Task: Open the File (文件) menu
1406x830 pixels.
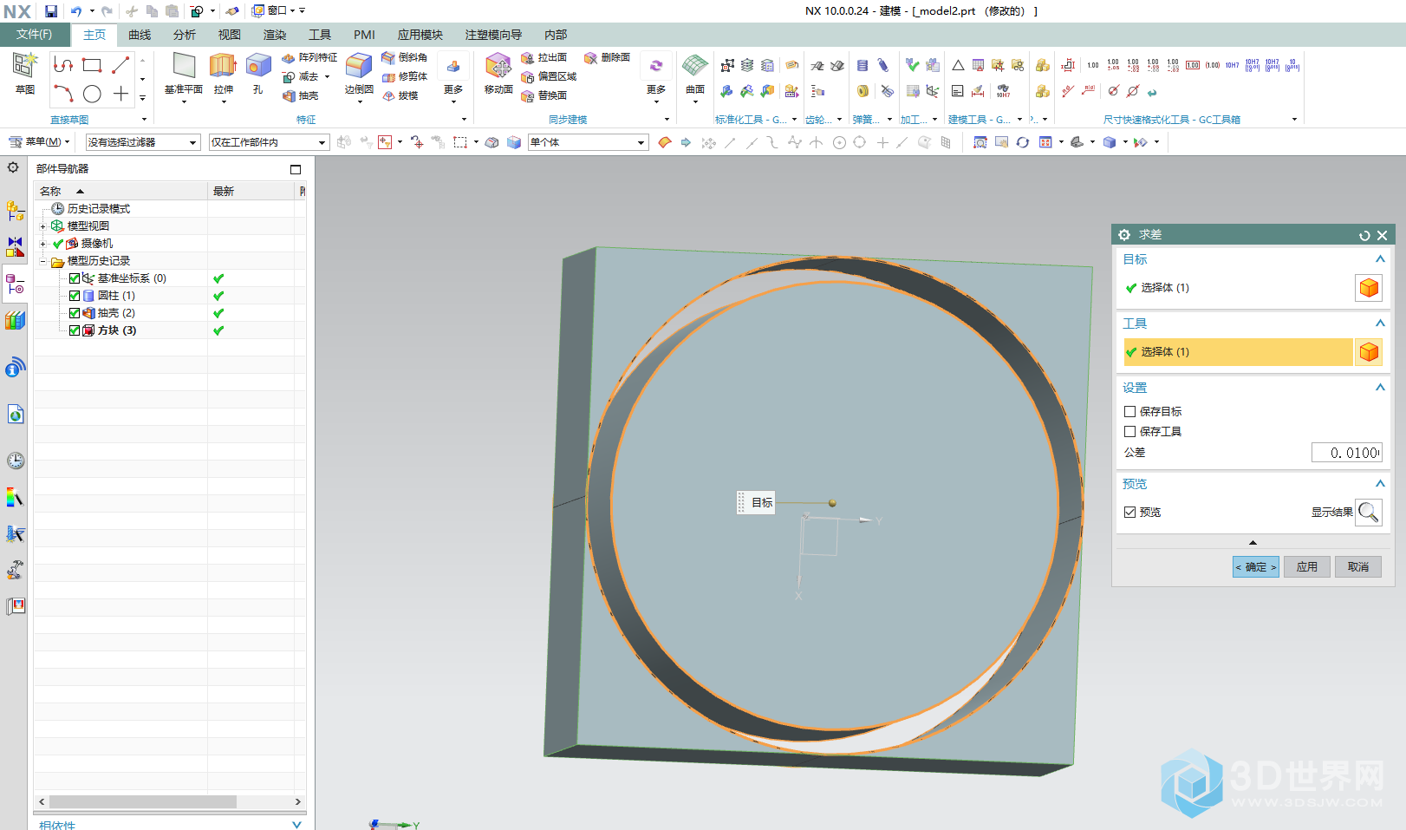Action: pyautogui.click(x=34, y=35)
